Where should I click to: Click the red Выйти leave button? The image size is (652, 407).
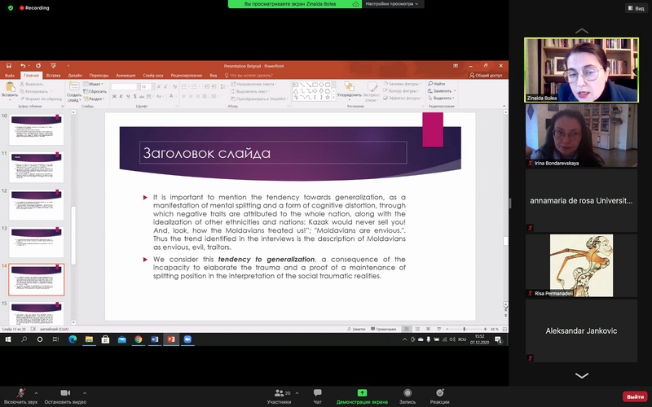tap(634, 396)
